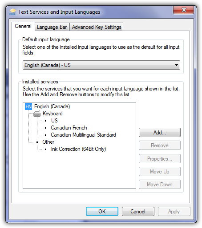Click the dialog title bar keyboard icon

click(12, 12)
